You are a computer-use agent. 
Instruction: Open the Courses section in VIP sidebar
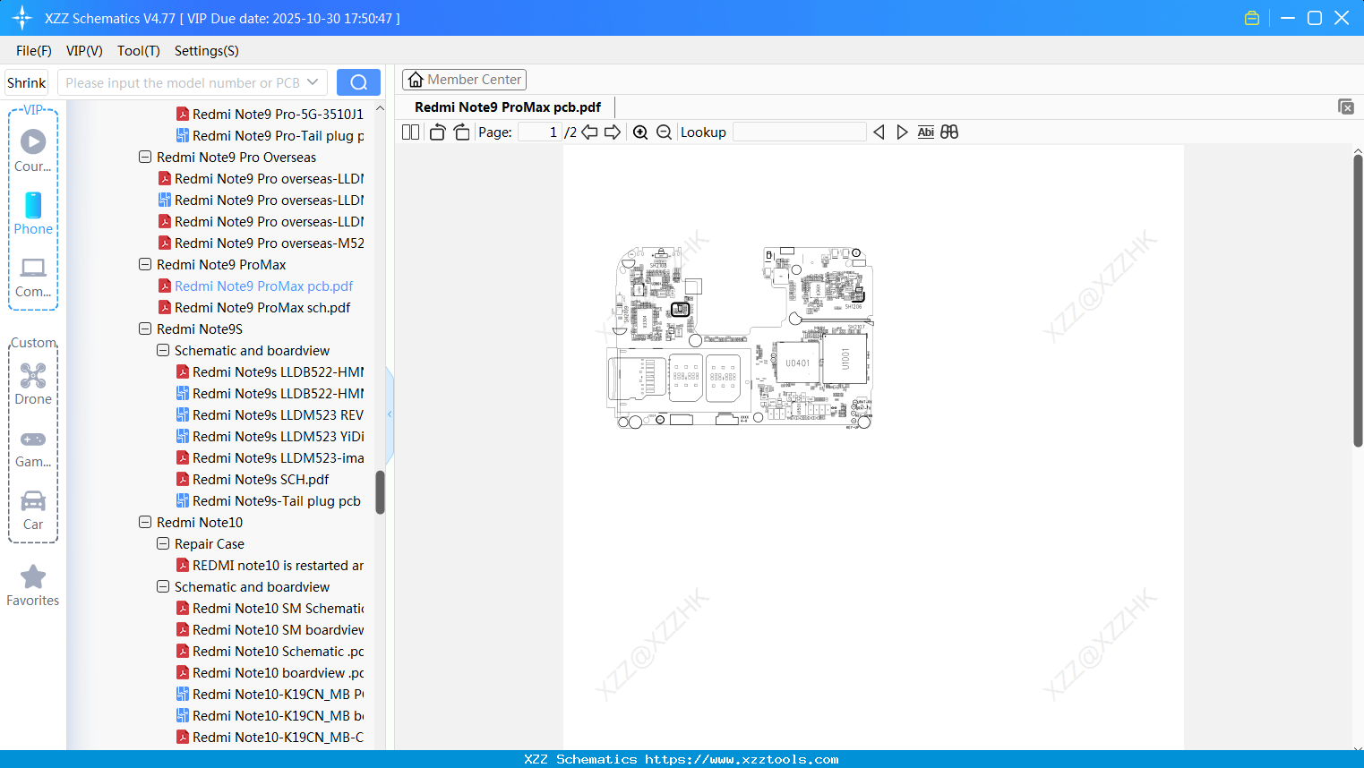(33, 150)
